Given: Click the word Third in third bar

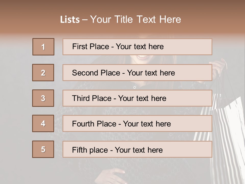Looking at the screenshot, I should pos(81,98).
